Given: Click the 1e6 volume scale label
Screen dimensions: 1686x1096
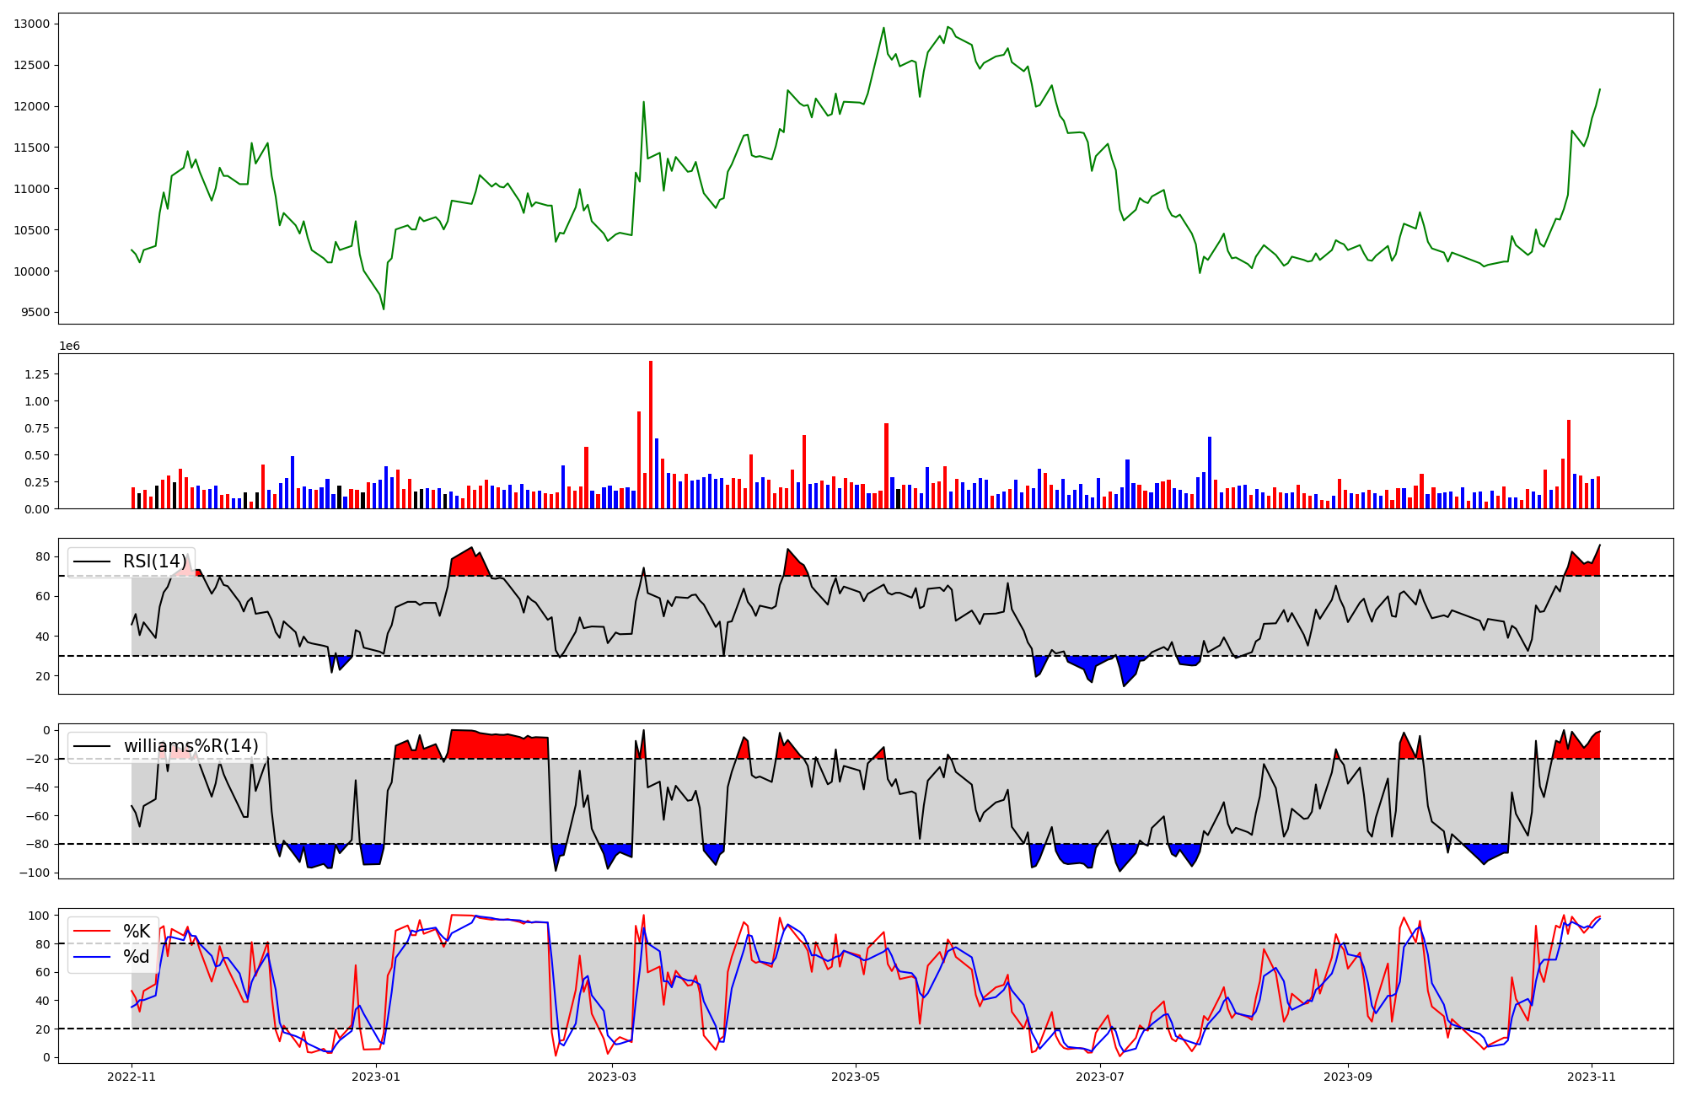Looking at the screenshot, I should click(x=69, y=347).
